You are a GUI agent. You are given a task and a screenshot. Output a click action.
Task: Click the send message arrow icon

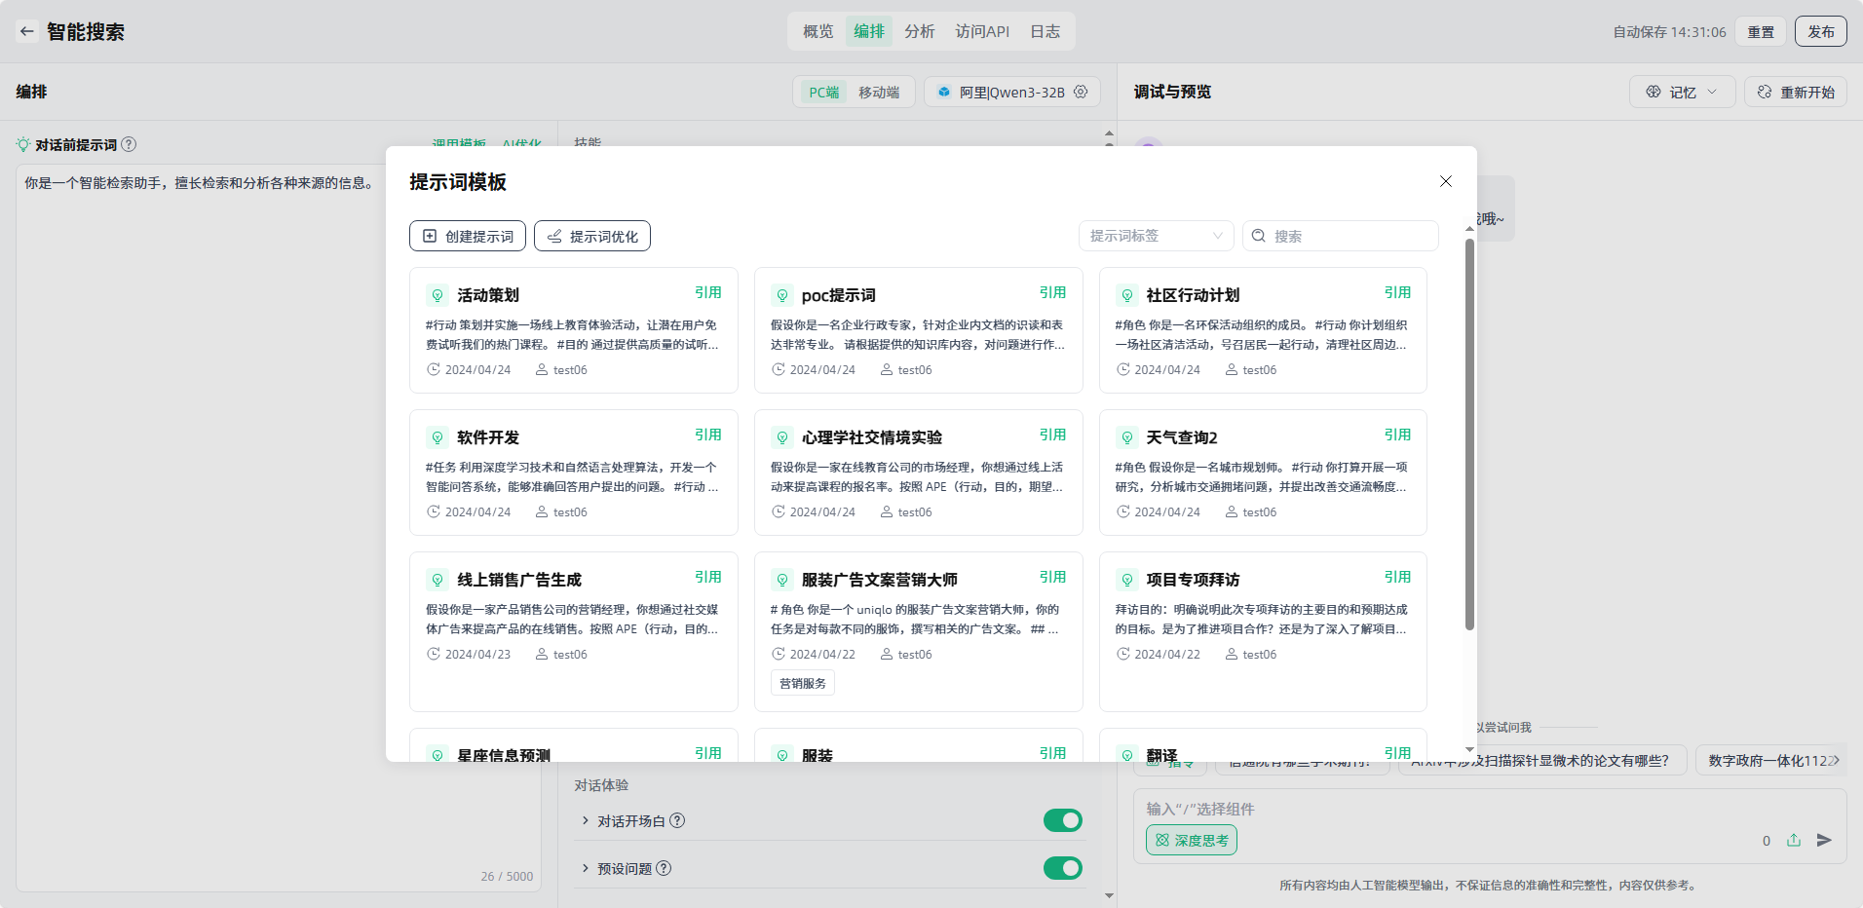[x=1824, y=840]
